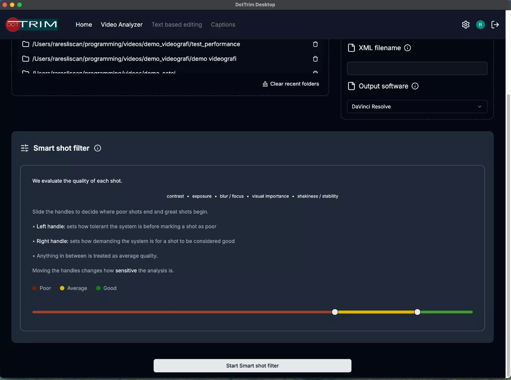511x380 pixels.
Task: Open the user profile avatar R
Action: tap(480, 25)
